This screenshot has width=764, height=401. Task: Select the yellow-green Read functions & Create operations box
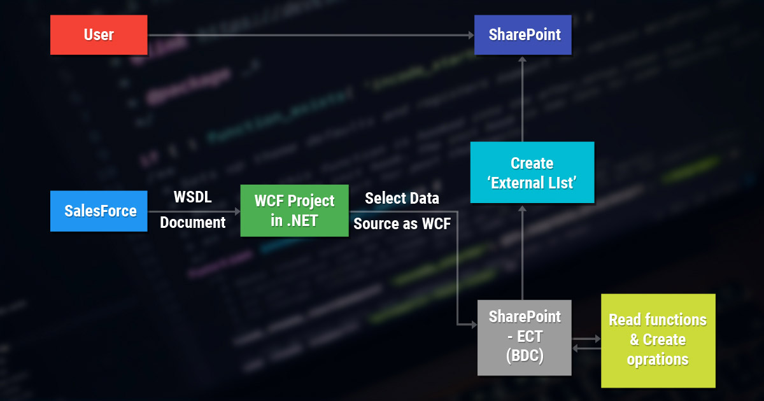pos(658,341)
